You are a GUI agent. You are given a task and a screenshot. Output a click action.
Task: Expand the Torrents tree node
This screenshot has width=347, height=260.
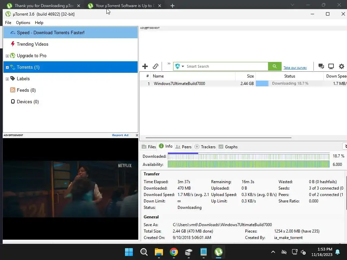(x=7, y=67)
